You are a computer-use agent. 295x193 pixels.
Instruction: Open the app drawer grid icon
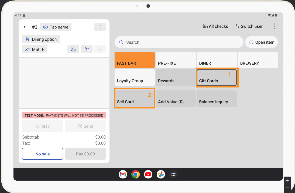click(x=173, y=174)
